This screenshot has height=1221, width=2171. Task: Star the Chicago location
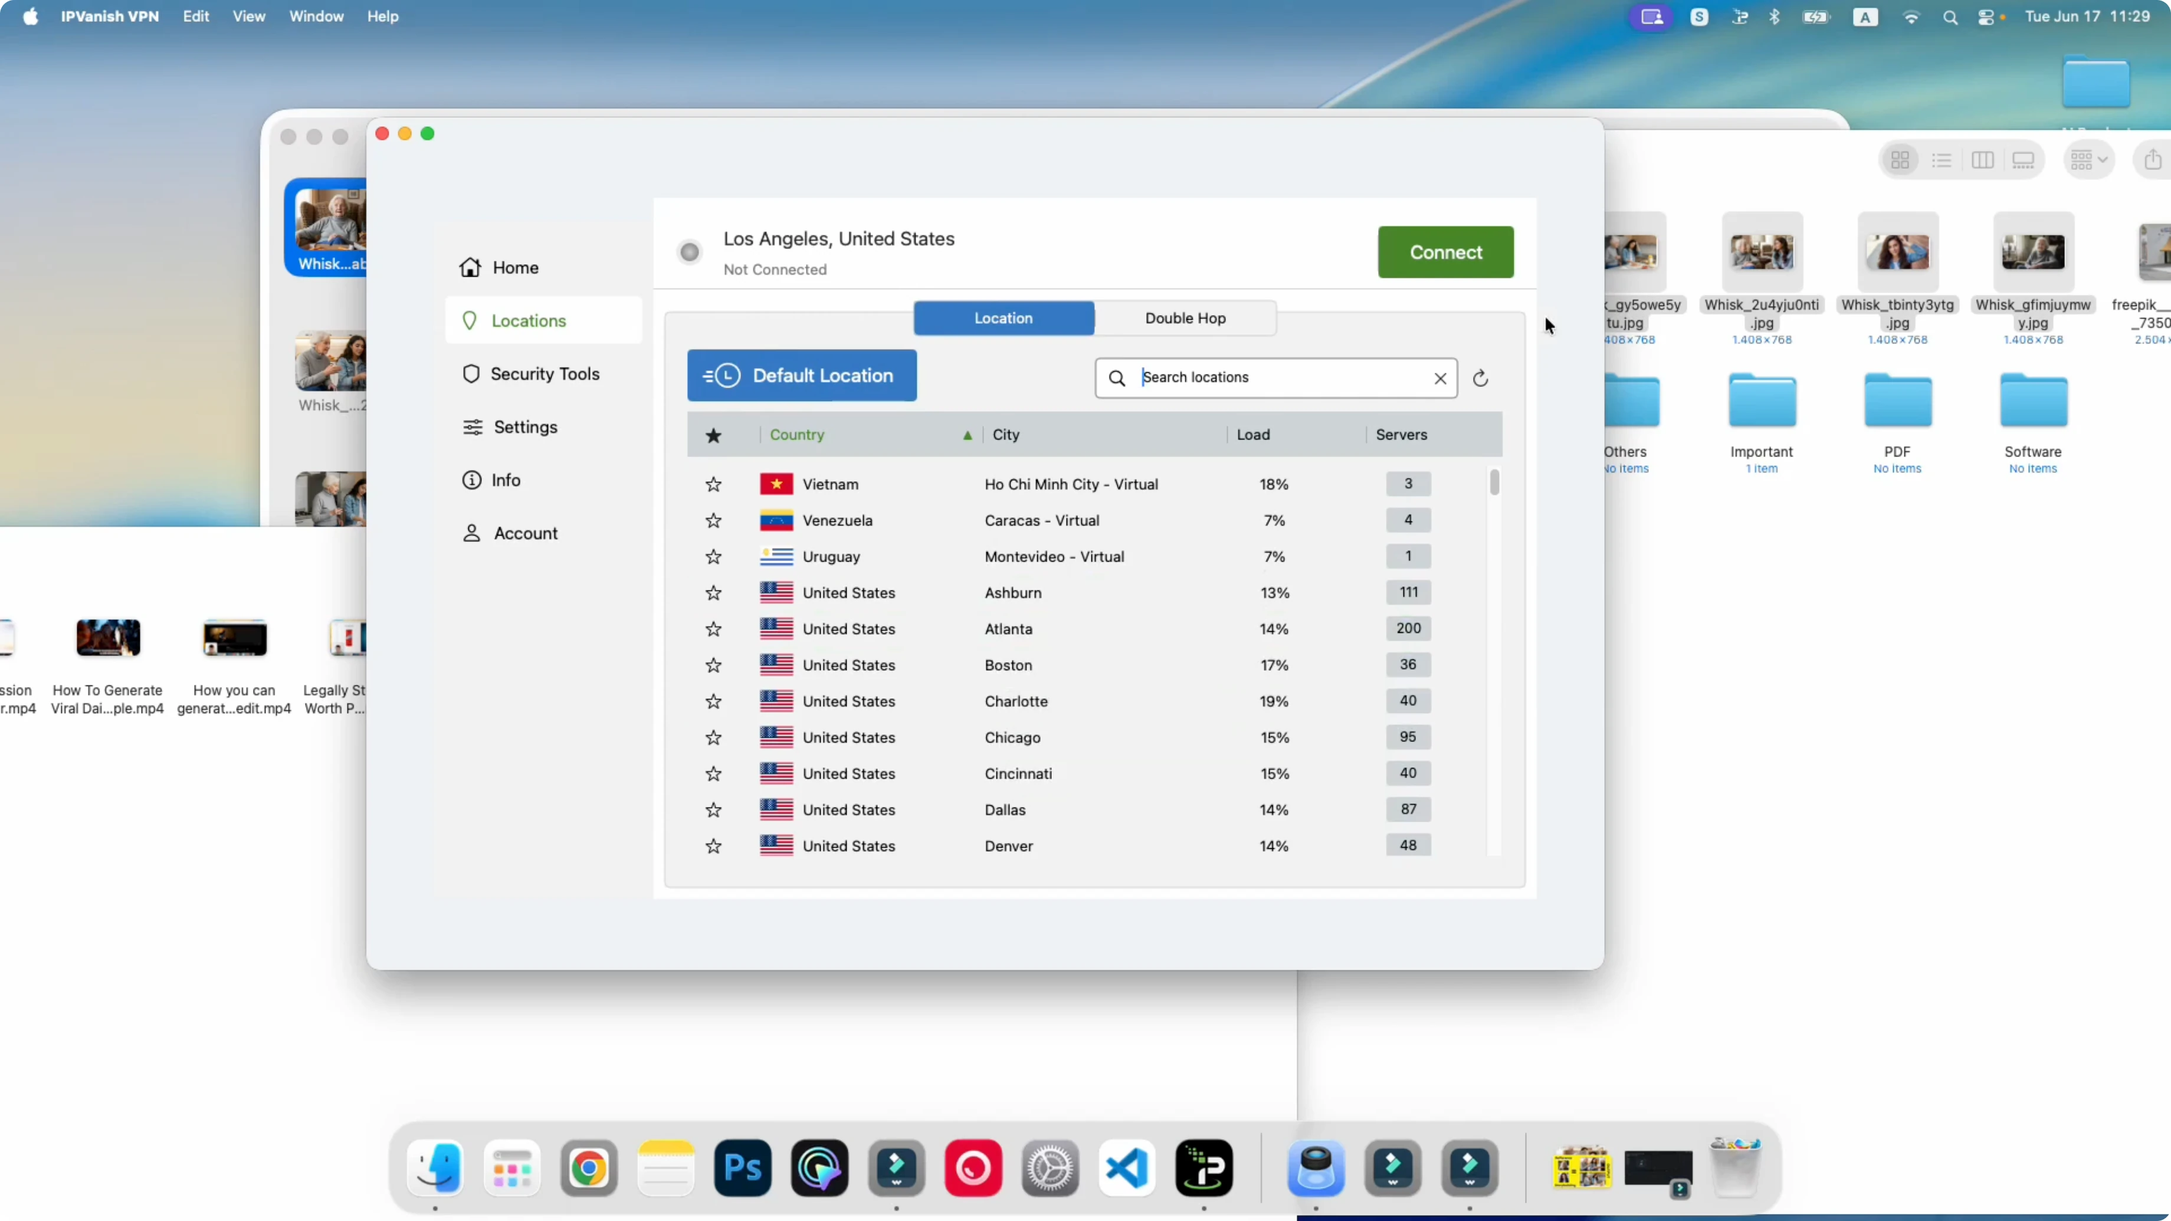tap(713, 738)
